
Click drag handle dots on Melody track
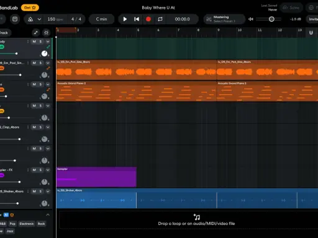click(28, 42)
